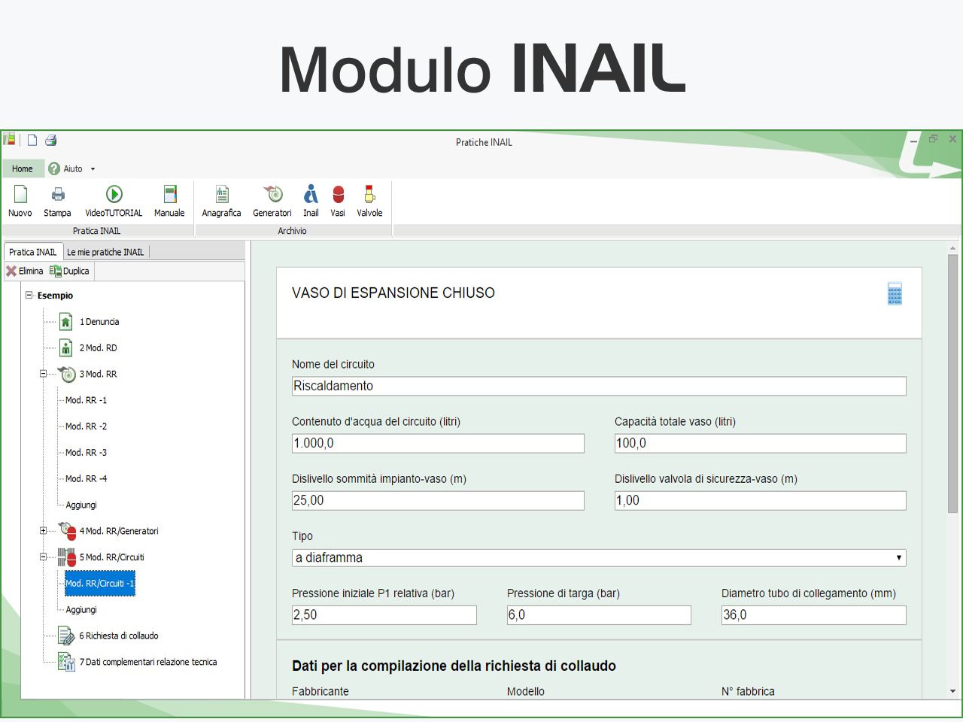Image resolution: width=963 pixels, height=722 pixels.
Task: Open the Vasi archive
Action: [338, 201]
